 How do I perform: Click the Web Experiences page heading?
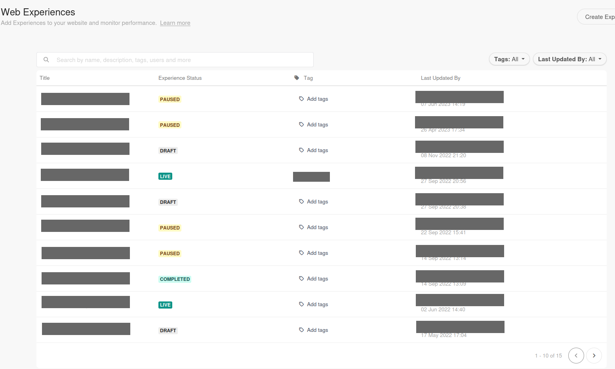point(38,12)
